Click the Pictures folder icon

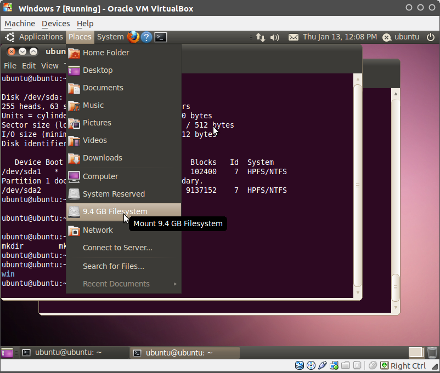(74, 123)
